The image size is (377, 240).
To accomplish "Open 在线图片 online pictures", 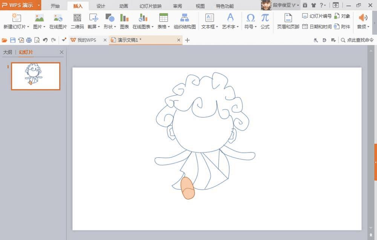I will point(58,21).
